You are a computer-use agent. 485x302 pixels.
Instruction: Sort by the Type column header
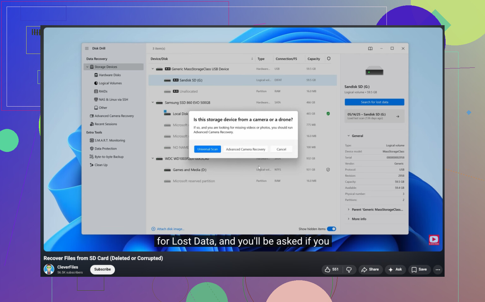tap(261, 59)
